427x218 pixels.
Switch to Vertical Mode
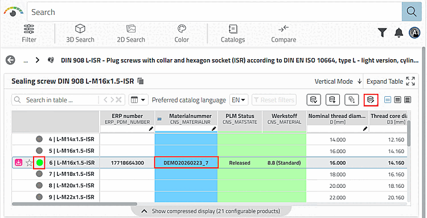click(x=338, y=81)
